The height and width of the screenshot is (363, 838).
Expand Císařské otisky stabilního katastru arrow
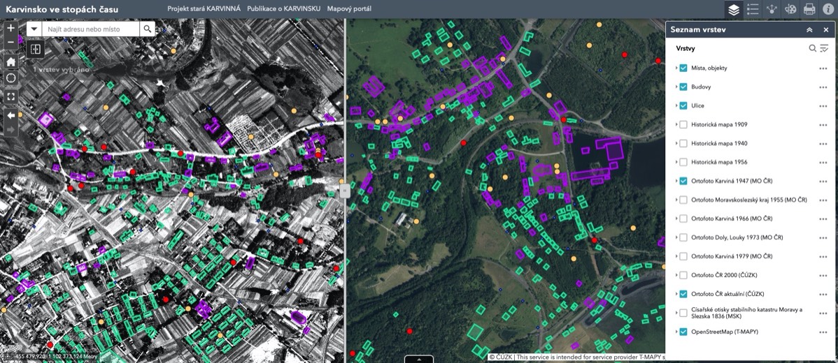click(676, 313)
